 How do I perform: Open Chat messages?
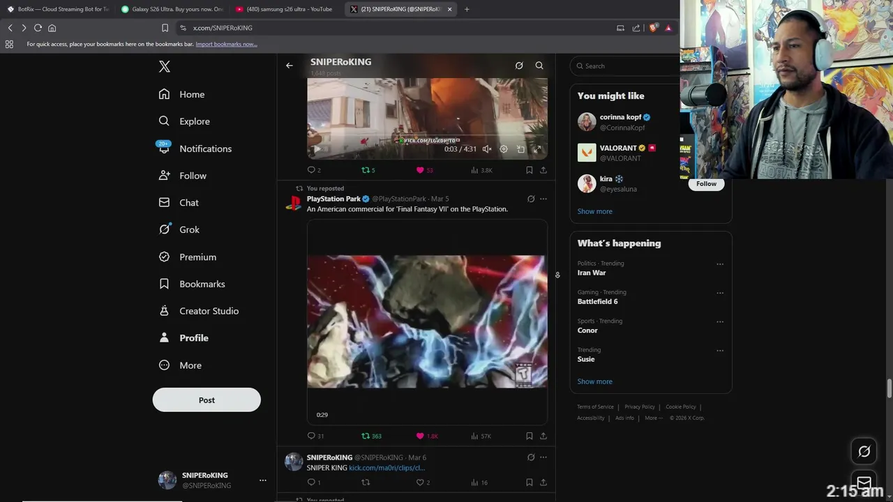click(x=179, y=203)
